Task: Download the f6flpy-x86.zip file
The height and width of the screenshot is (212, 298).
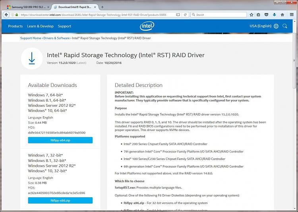Action: [x=60, y=200]
